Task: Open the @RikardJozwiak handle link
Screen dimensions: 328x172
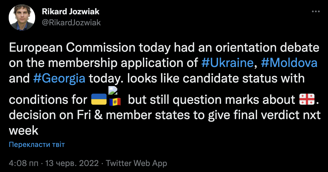Action: point(71,23)
